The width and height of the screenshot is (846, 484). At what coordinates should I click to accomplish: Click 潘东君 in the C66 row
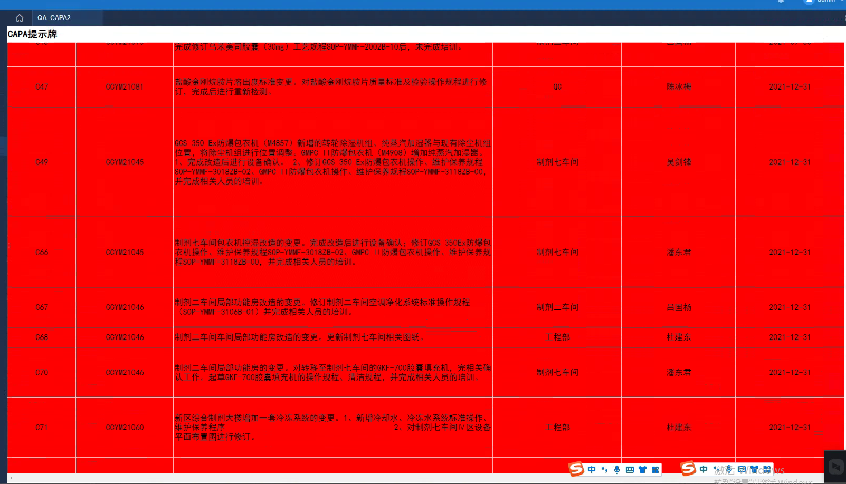point(679,253)
